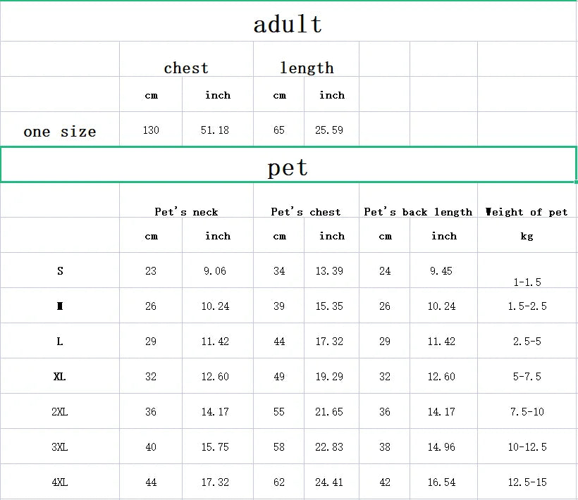Screen dimensions: 578x500
Task: Select the "Weight of pet" column header
Action: (x=527, y=211)
